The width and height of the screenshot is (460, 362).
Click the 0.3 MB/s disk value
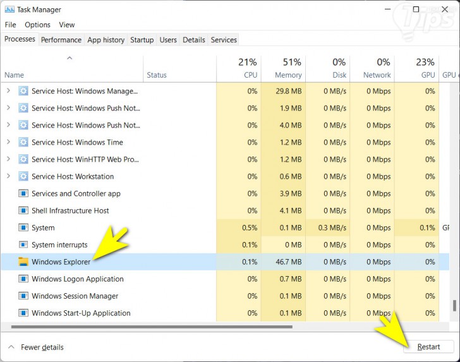tap(332, 227)
